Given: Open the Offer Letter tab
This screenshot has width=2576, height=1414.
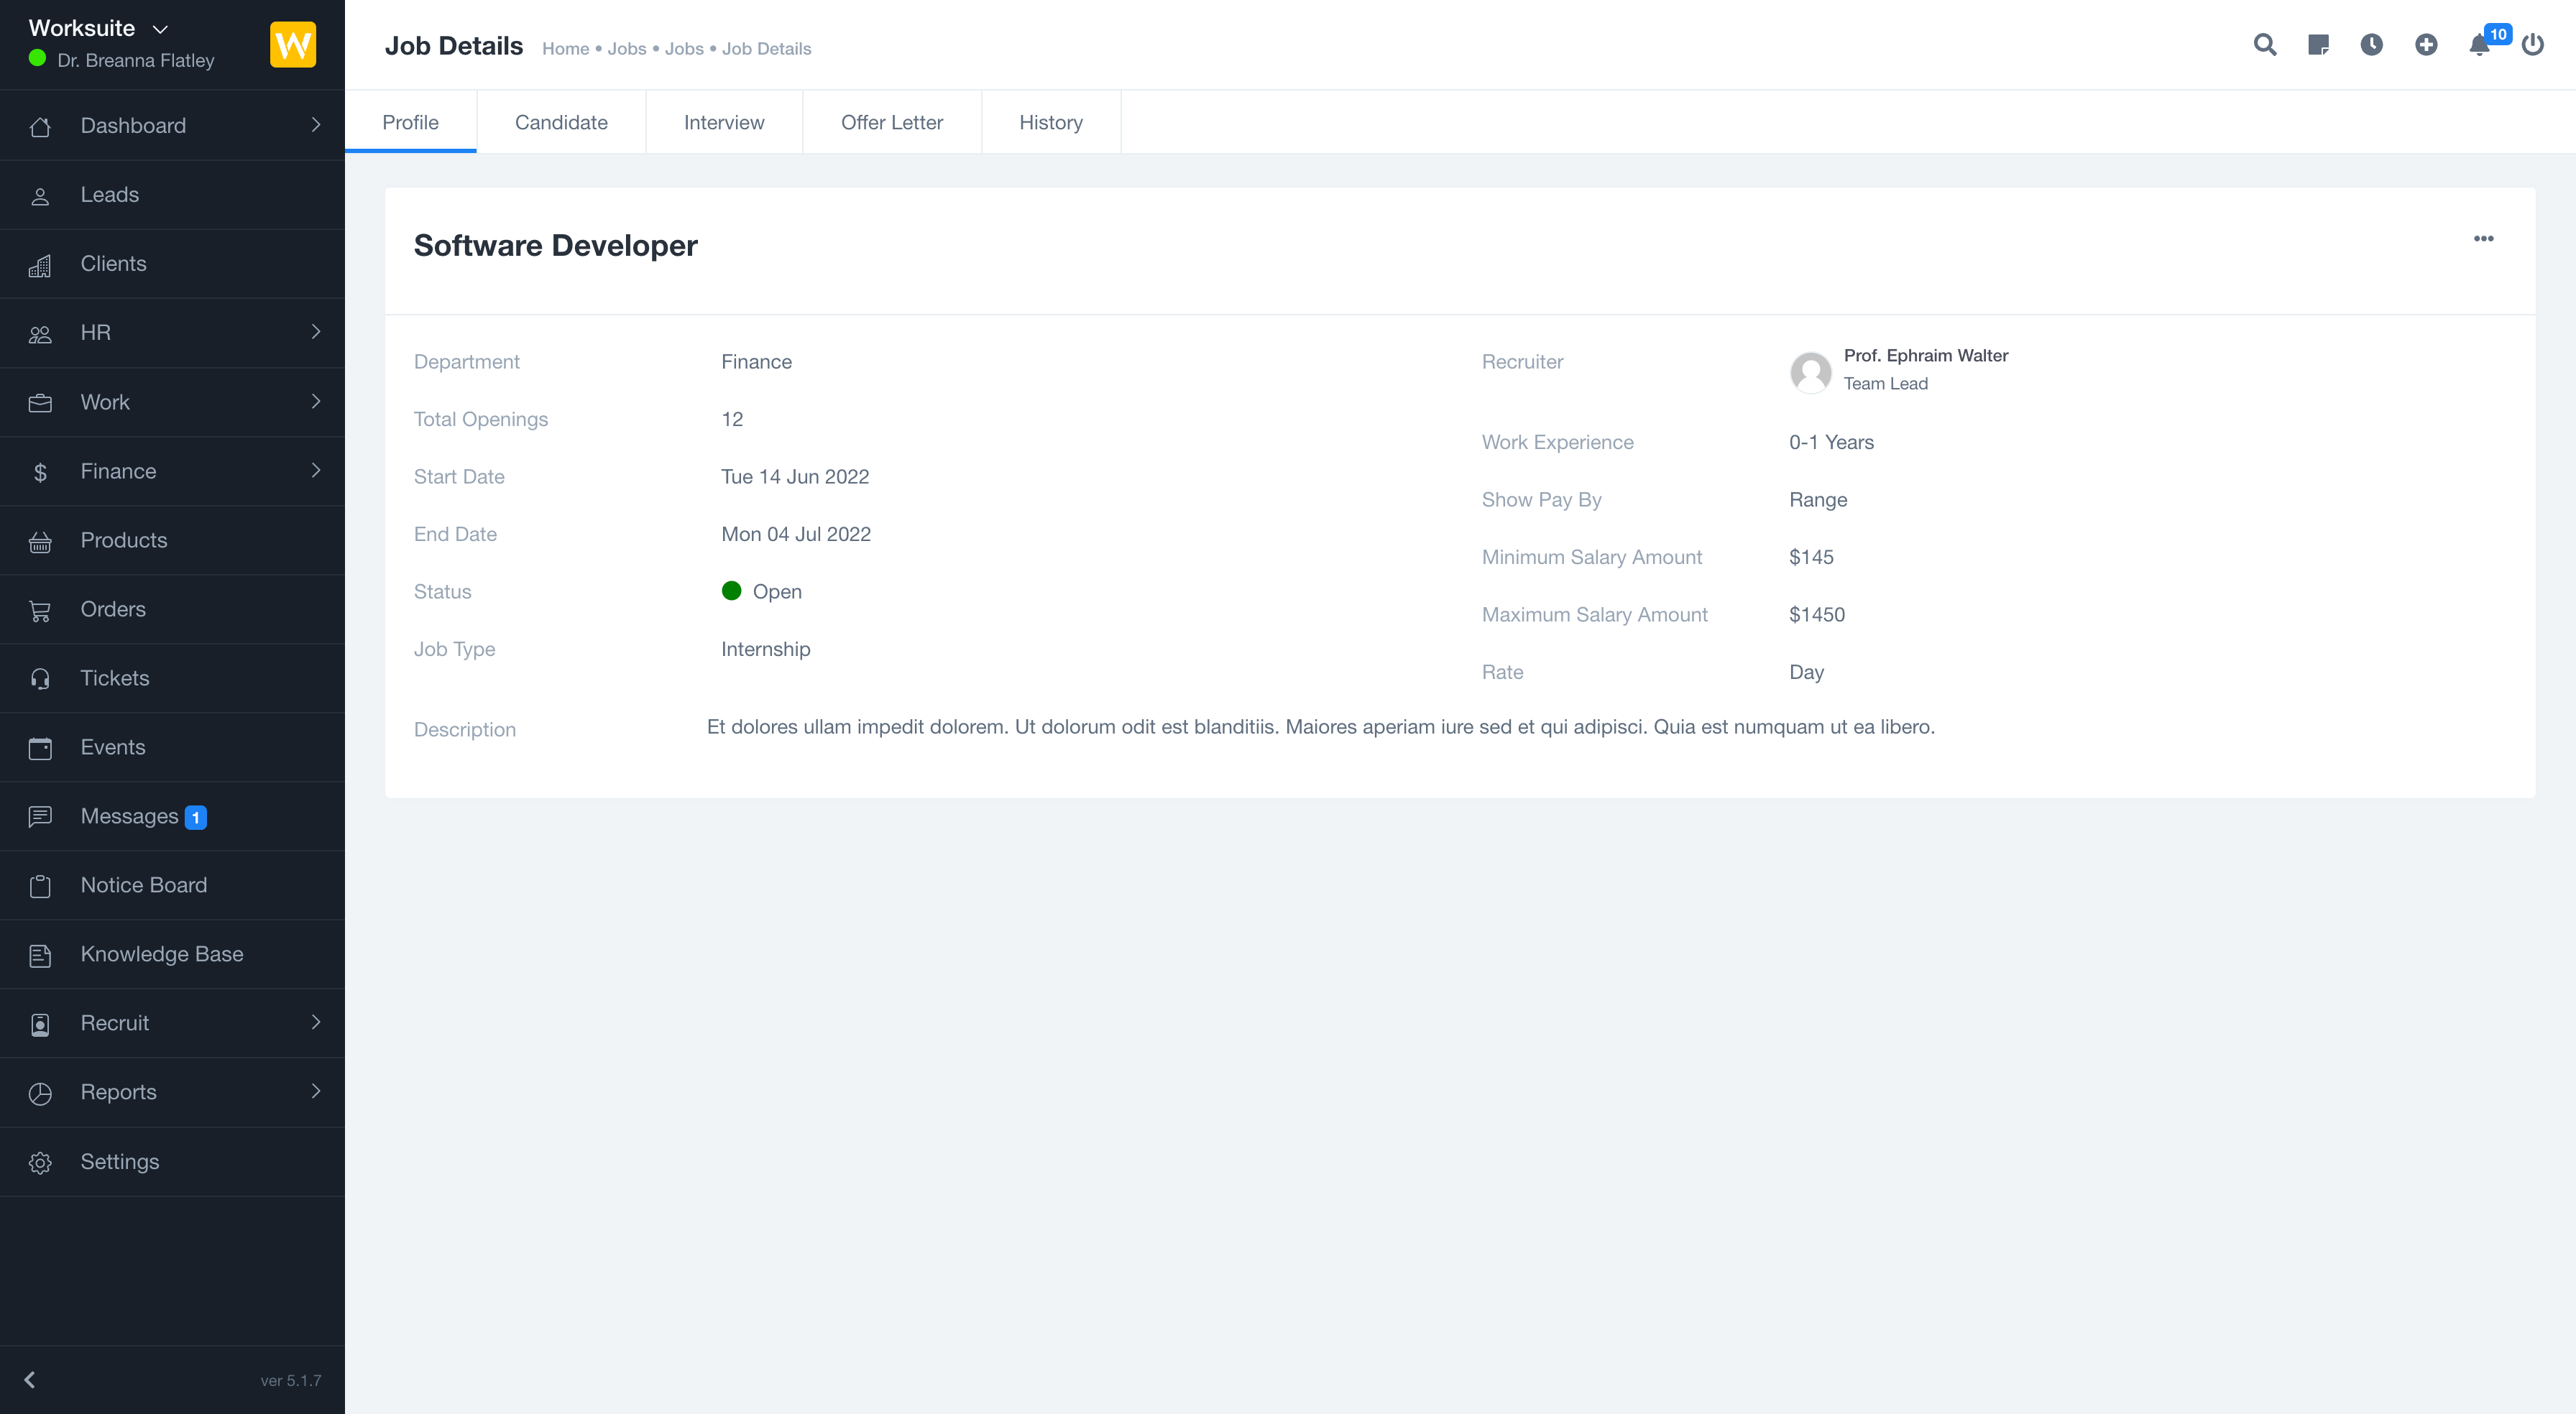Looking at the screenshot, I should click(x=891, y=122).
